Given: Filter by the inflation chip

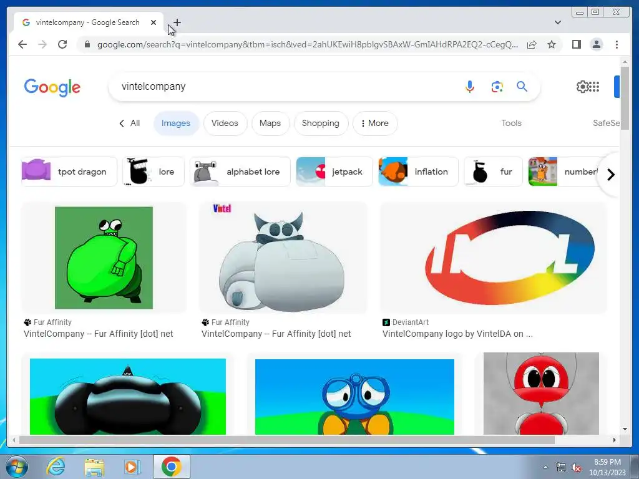Looking at the screenshot, I should pyautogui.click(x=418, y=172).
